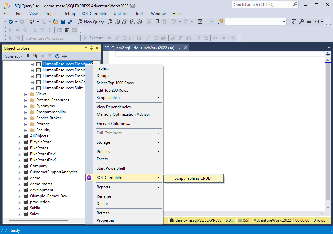Click the Connect Object Explorer plug icon
The image size is (333, 234).
pyautogui.click(x=28, y=56)
